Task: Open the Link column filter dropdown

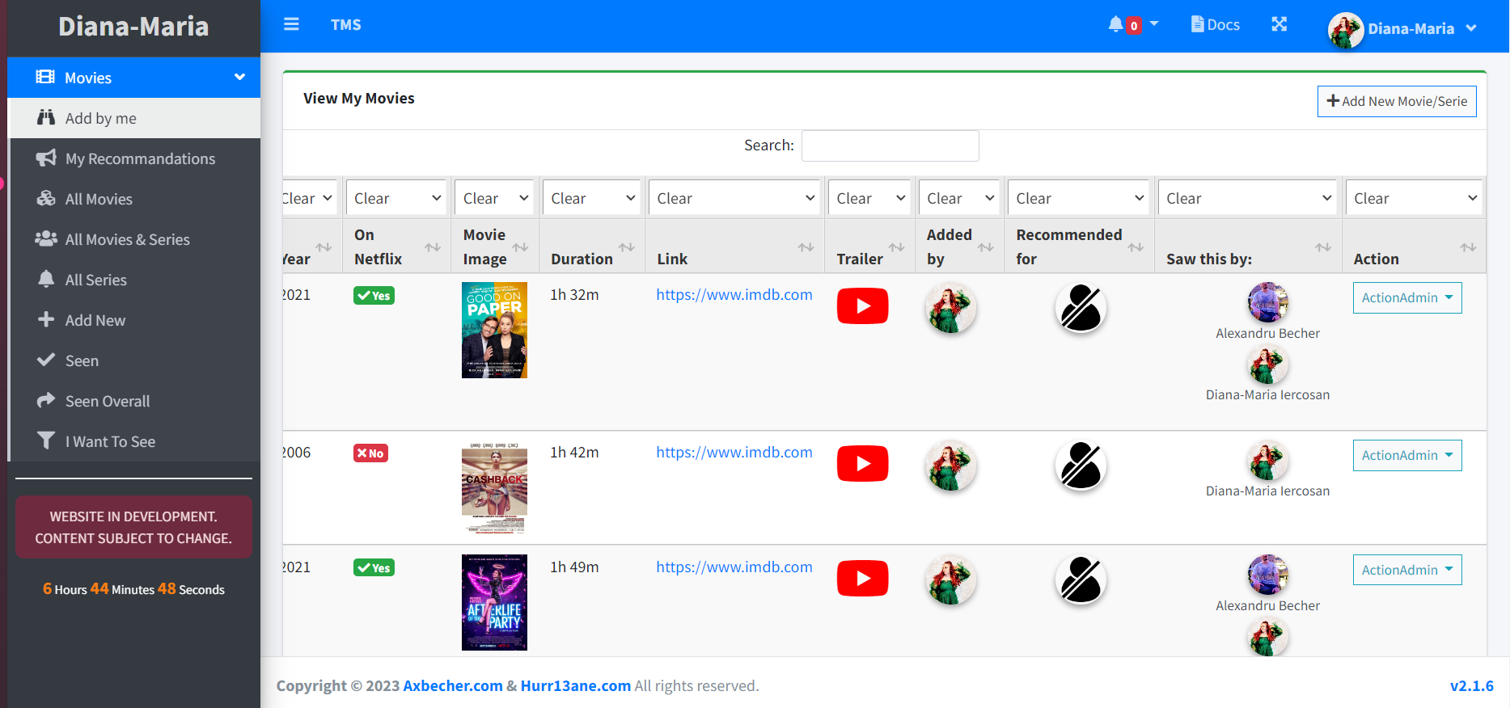Action: (x=734, y=198)
